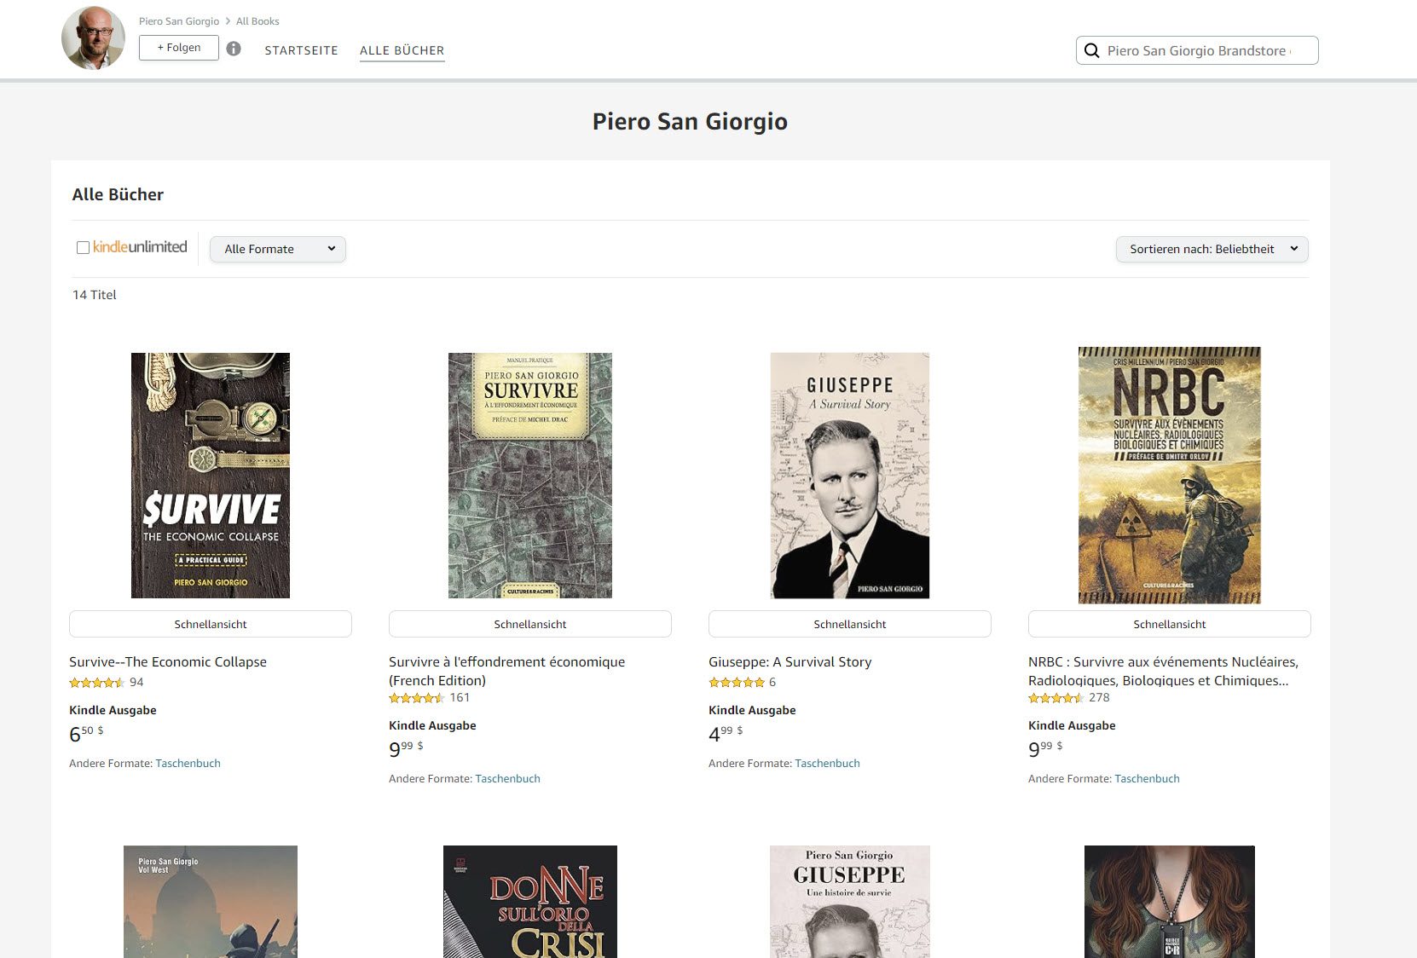This screenshot has height=958, width=1417.
Task: Open Taschenbuch format link for NRBC
Action: click(1147, 779)
